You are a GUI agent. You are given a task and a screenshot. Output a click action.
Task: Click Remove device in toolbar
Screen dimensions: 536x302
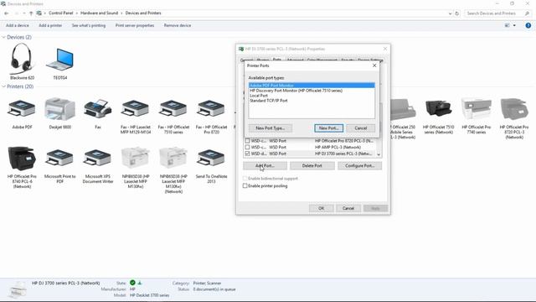[178, 25]
